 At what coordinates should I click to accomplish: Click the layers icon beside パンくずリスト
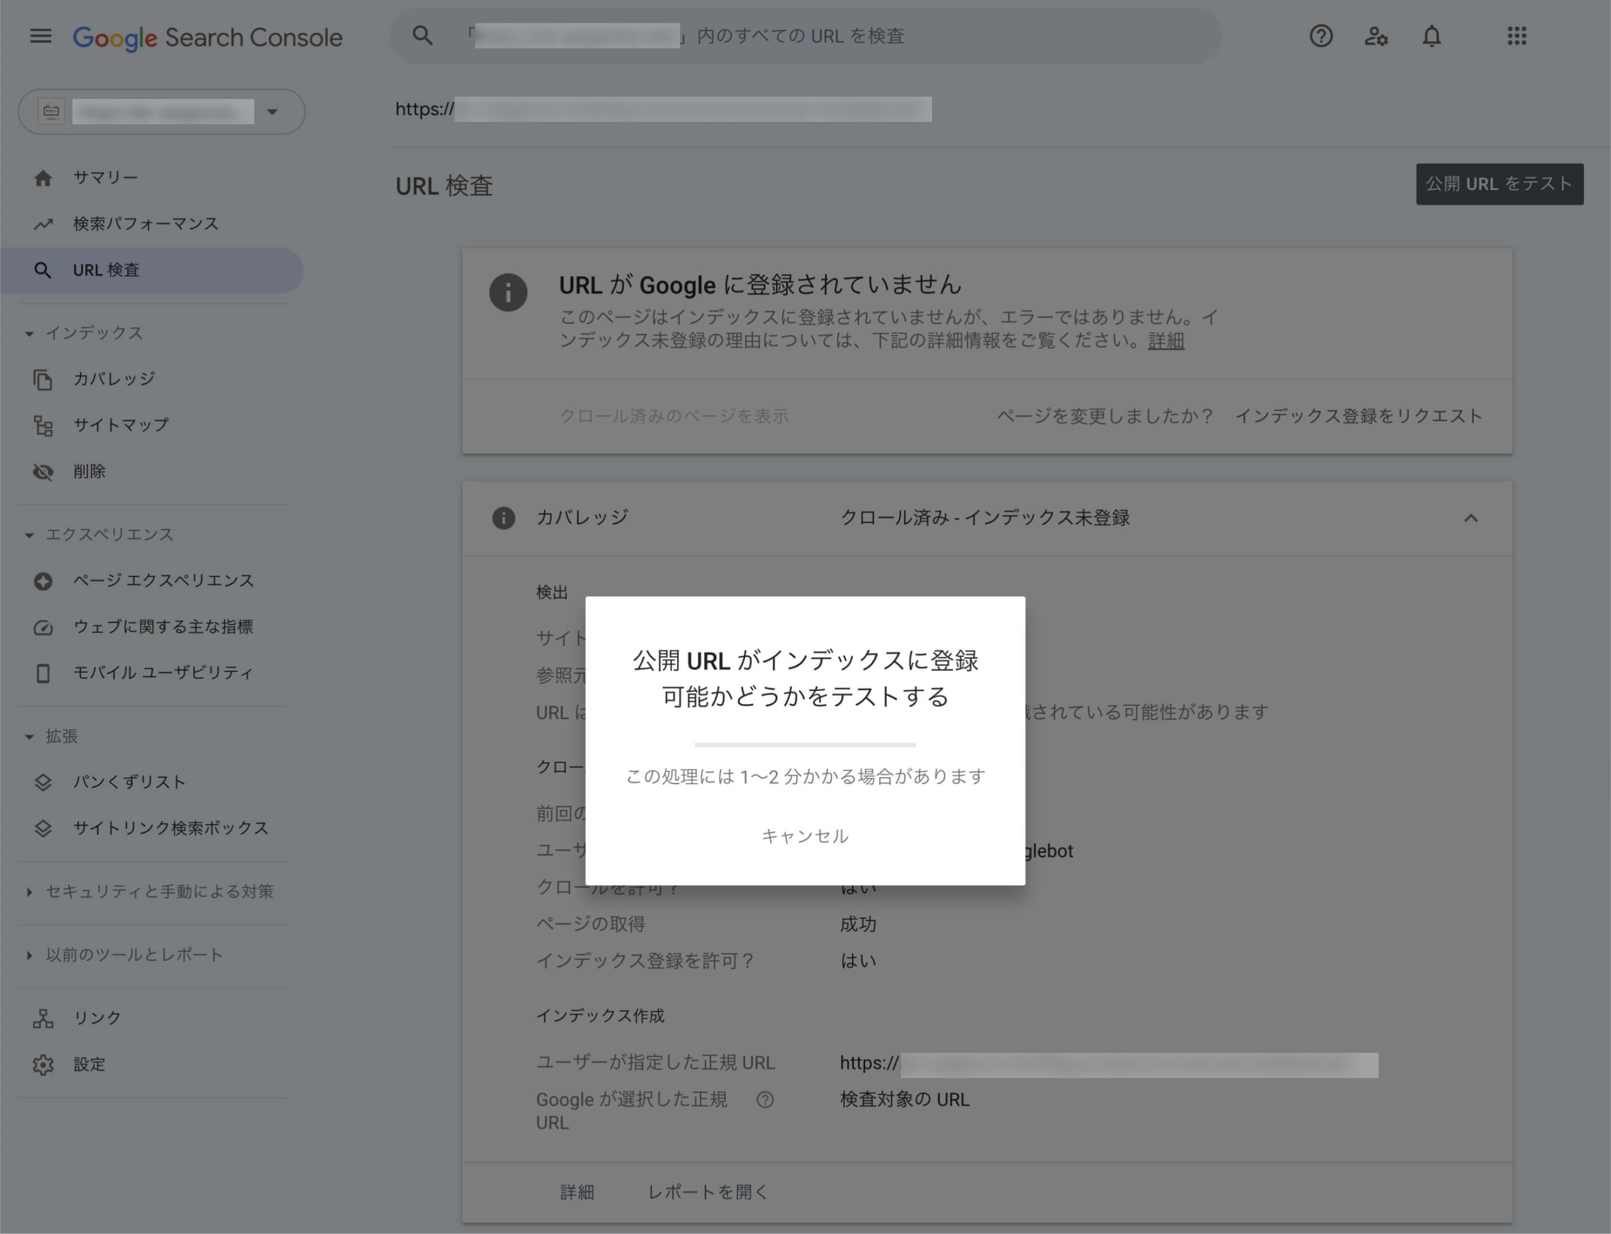click(x=43, y=782)
